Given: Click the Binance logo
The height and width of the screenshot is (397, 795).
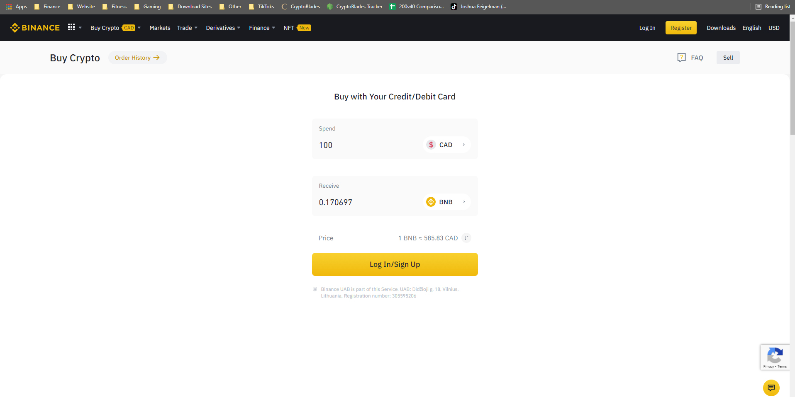Looking at the screenshot, I should [35, 28].
